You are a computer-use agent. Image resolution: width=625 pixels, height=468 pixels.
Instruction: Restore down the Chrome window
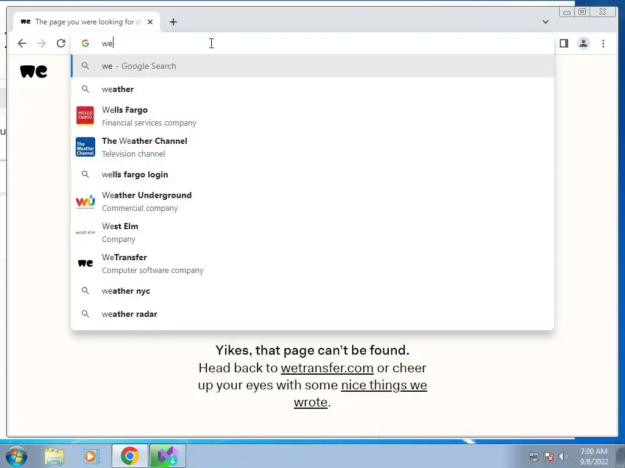point(582,12)
